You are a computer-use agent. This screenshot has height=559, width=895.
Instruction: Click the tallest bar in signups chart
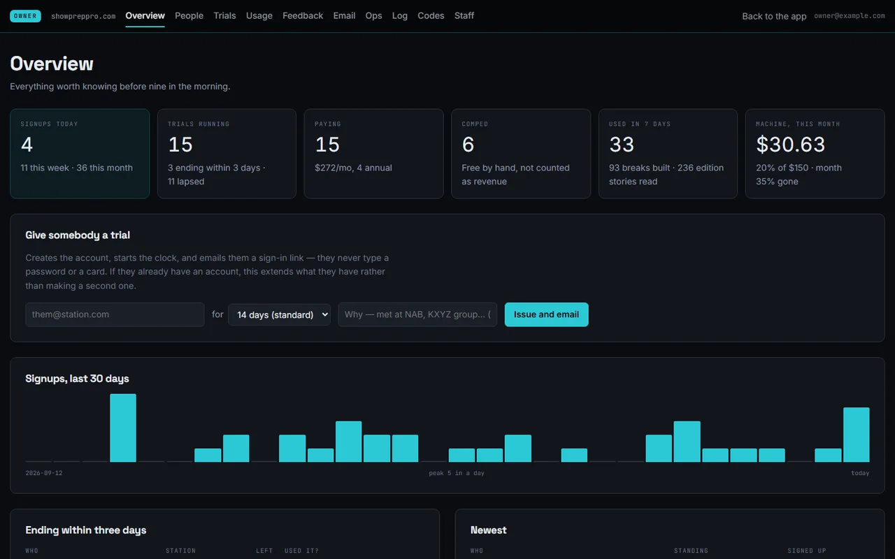tap(123, 428)
